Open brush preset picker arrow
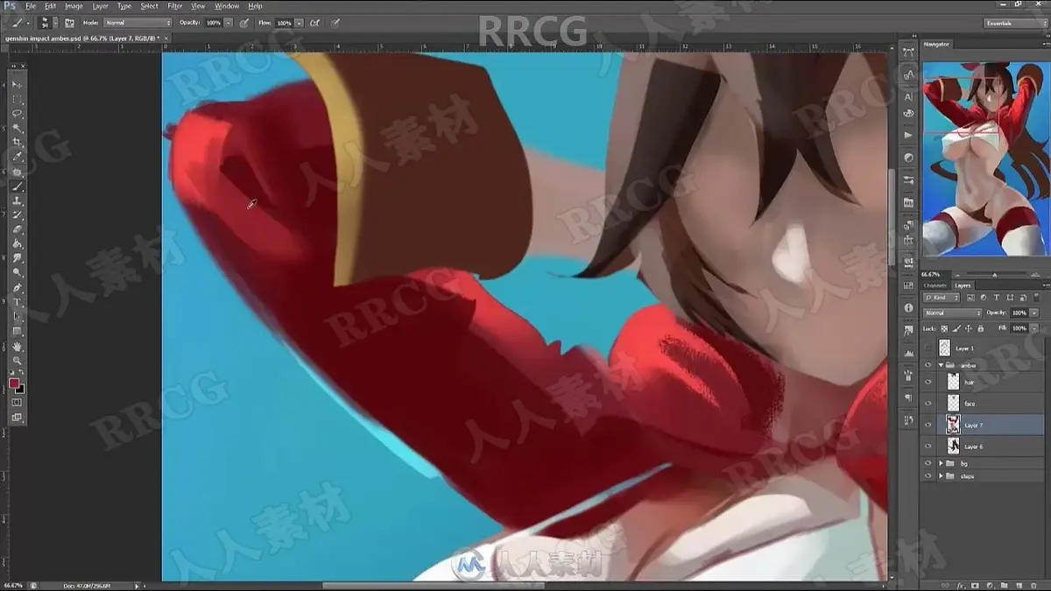The width and height of the screenshot is (1051, 591). coord(55,23)
